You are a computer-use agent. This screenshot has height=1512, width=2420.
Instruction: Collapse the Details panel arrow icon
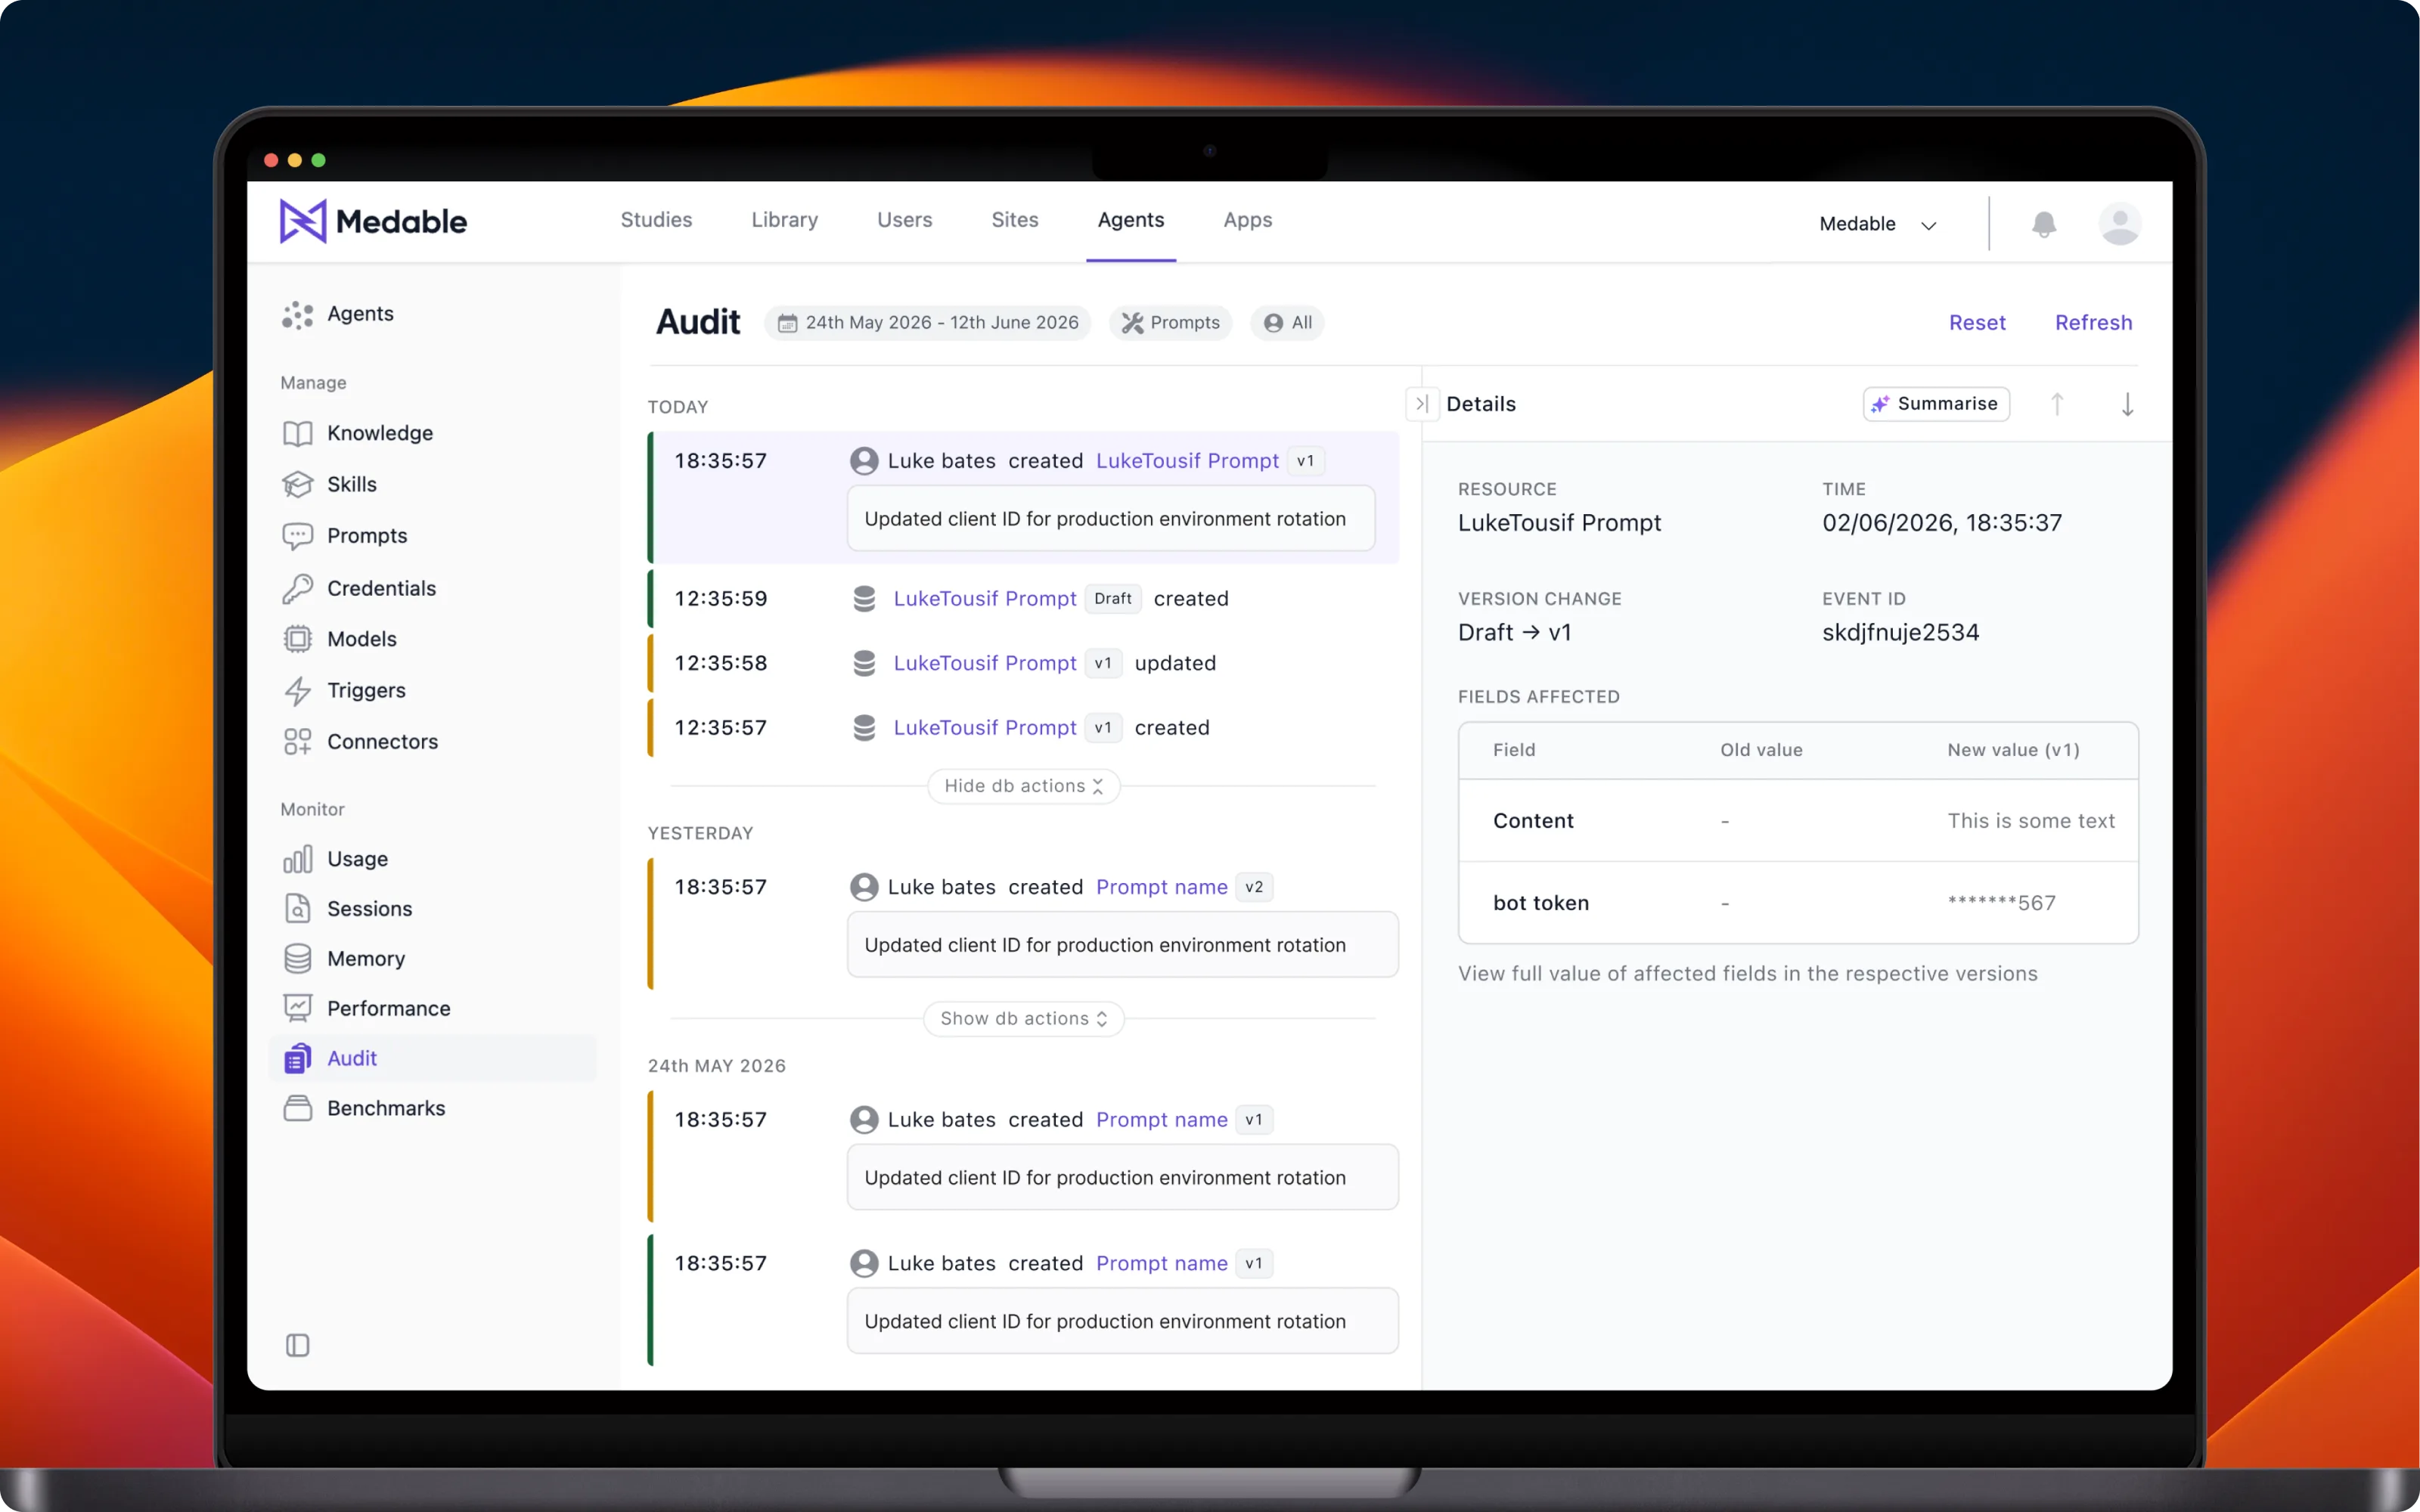tap(1421, 404)
